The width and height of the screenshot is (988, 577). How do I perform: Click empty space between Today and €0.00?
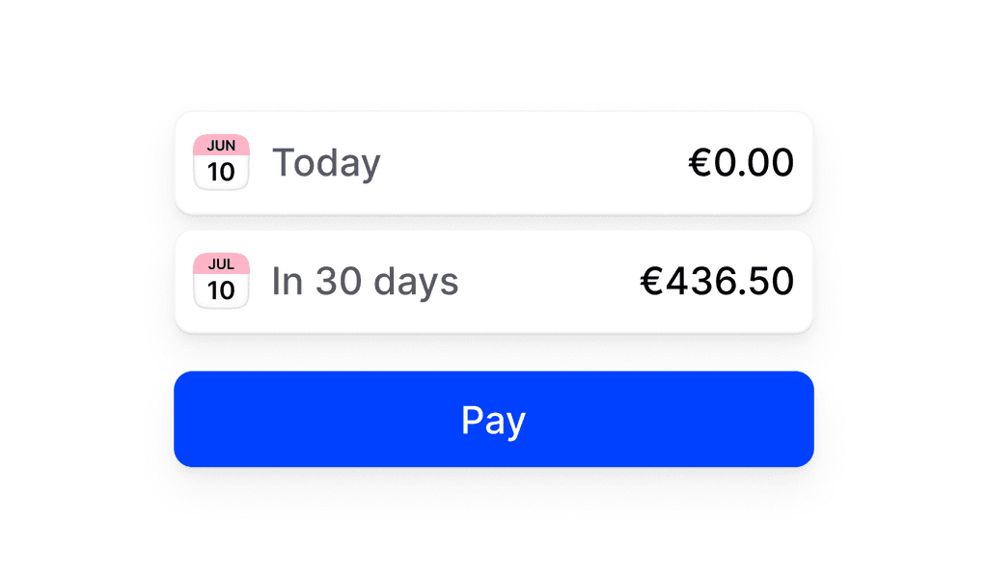pos(535,163)
